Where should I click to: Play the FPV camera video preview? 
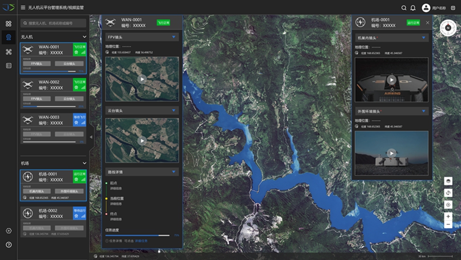[142, 79]
